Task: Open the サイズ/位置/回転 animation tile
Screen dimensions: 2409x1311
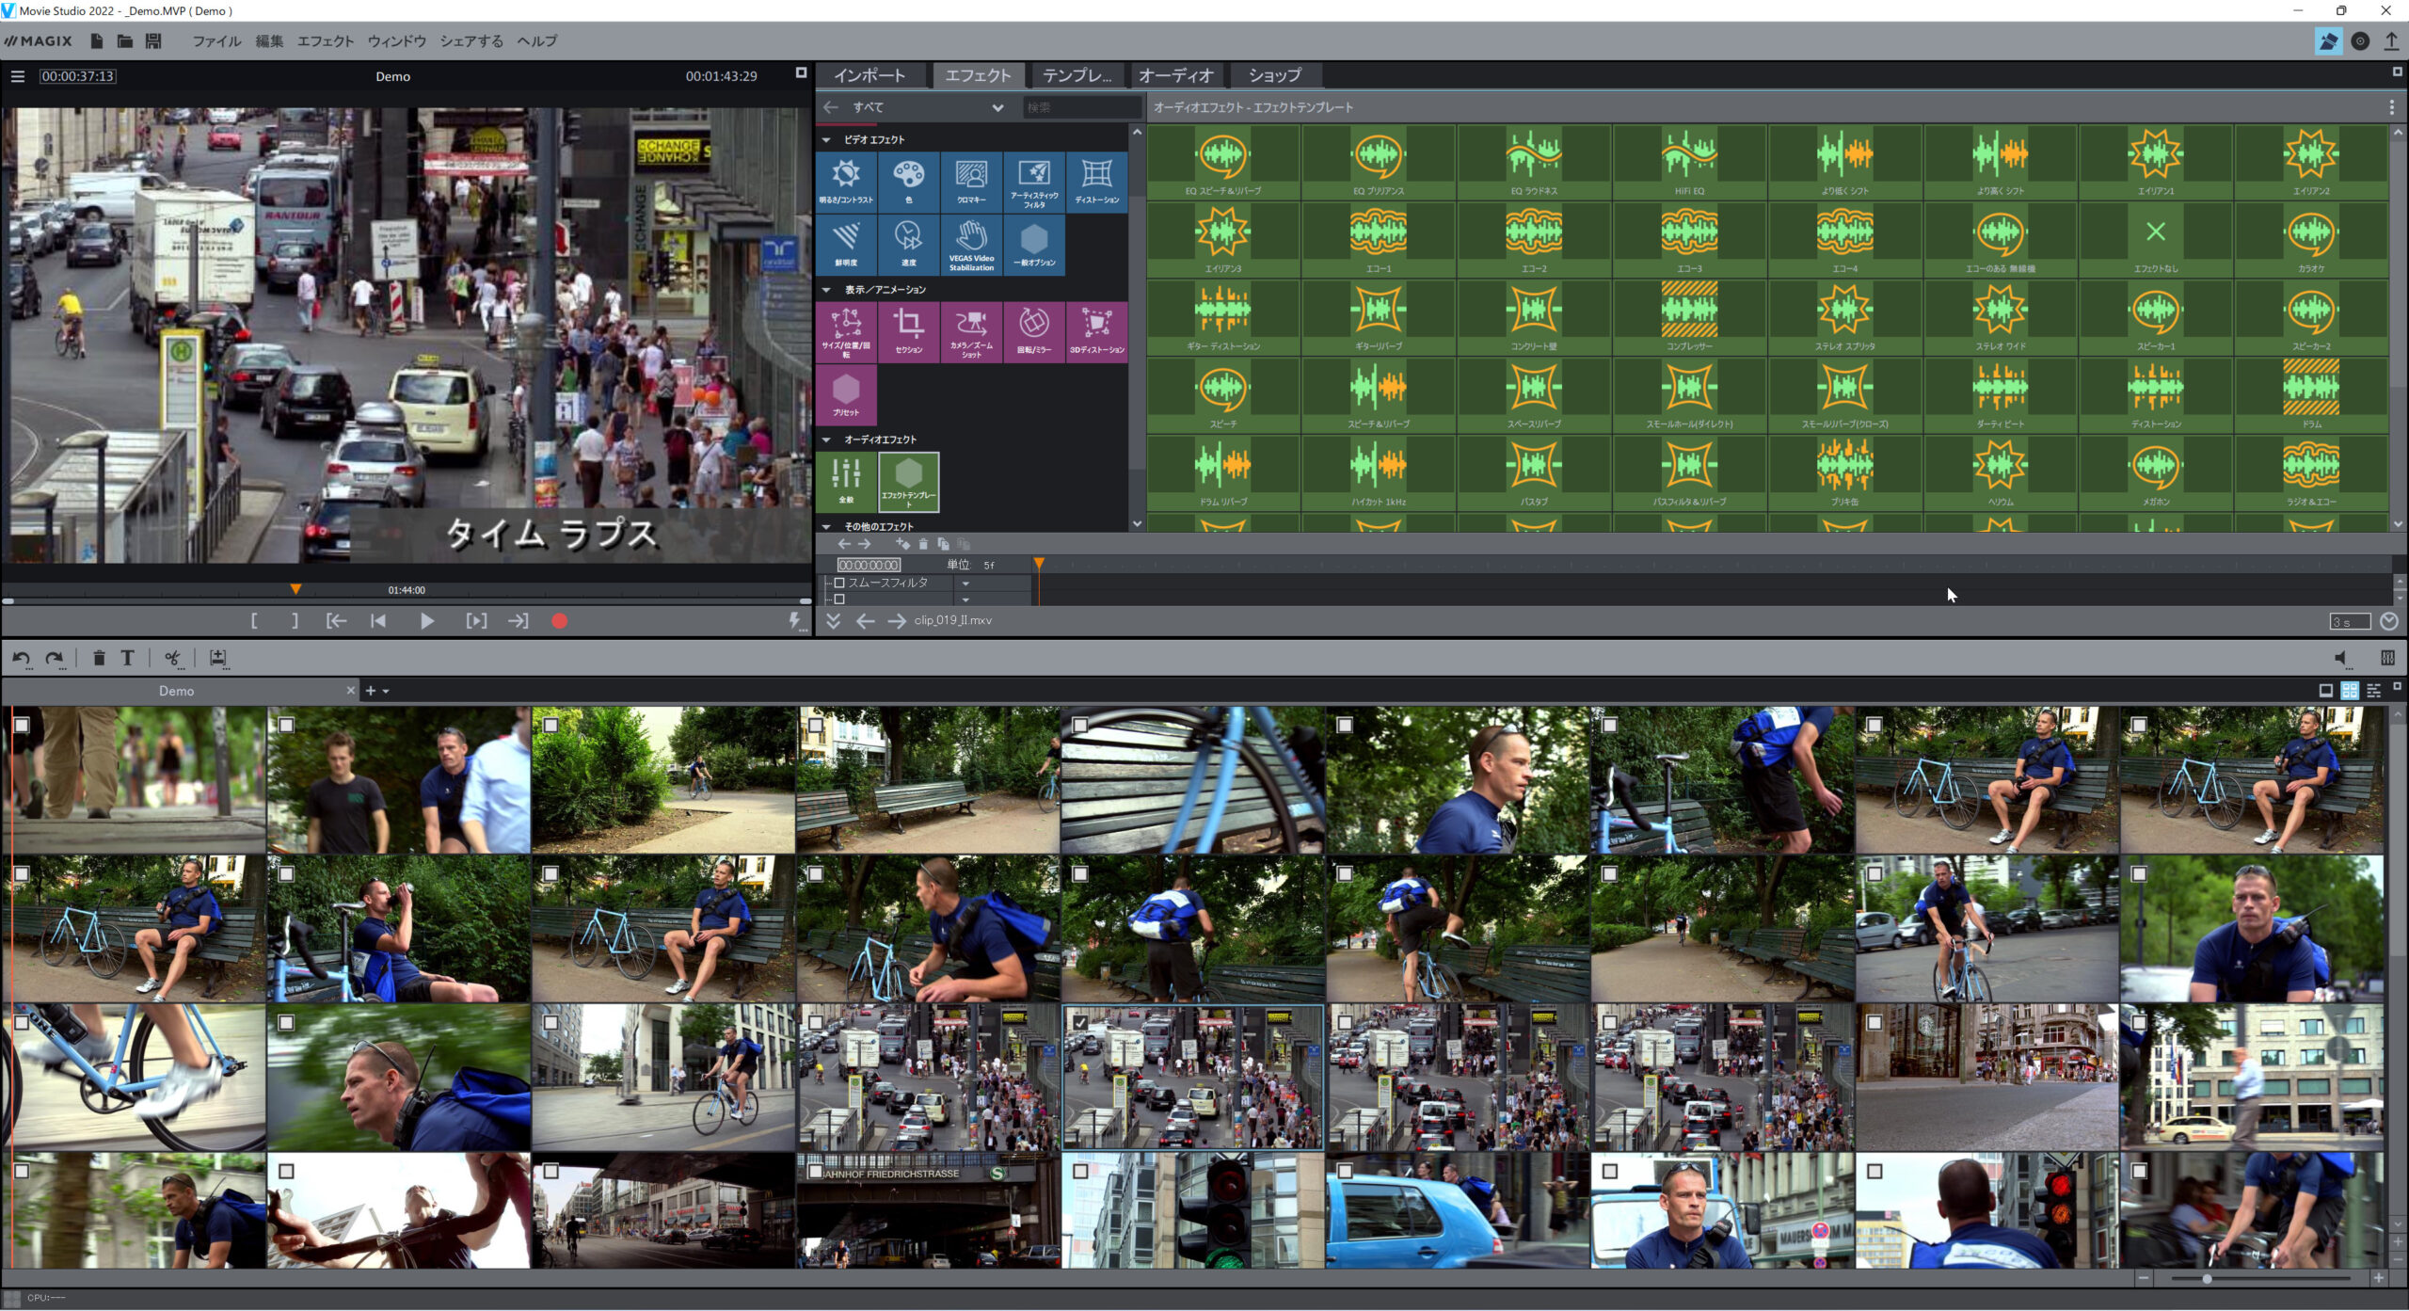Action: (x=846, y=332)
